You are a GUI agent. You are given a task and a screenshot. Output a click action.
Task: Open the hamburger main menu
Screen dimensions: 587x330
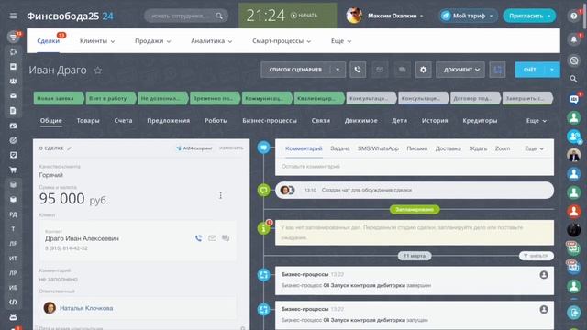pyautogui.click(x=13, y=16)
